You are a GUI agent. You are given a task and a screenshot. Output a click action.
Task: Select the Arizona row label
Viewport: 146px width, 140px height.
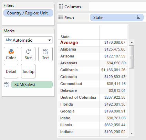67,56
